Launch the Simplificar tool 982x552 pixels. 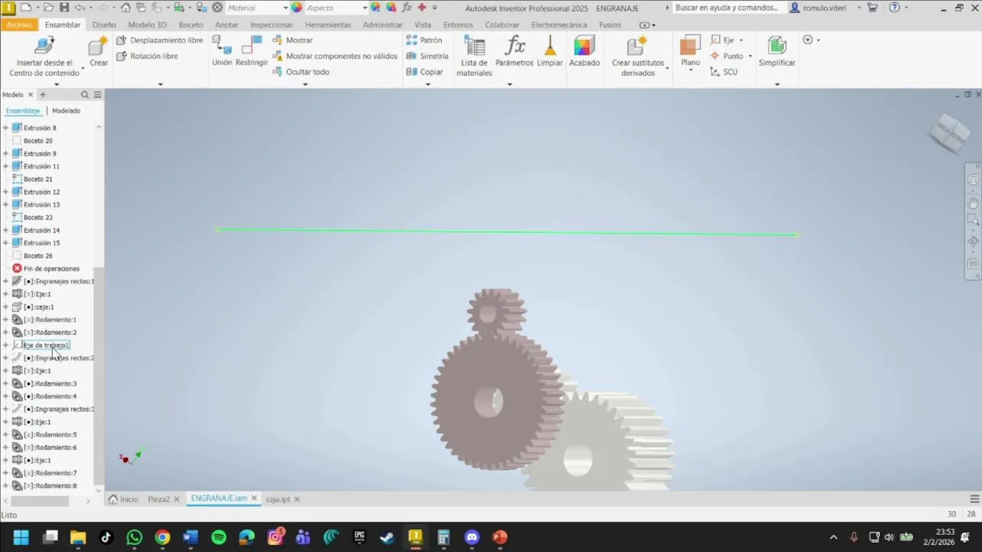pos(776,52)
